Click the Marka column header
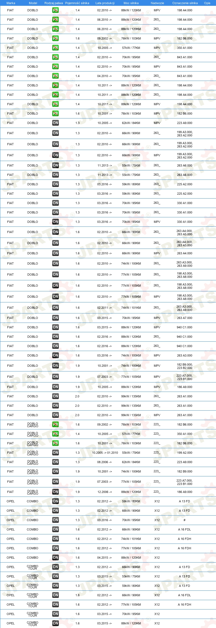Image resolution: width=216 pixels, height=628 pixels. tap(11, 3)
